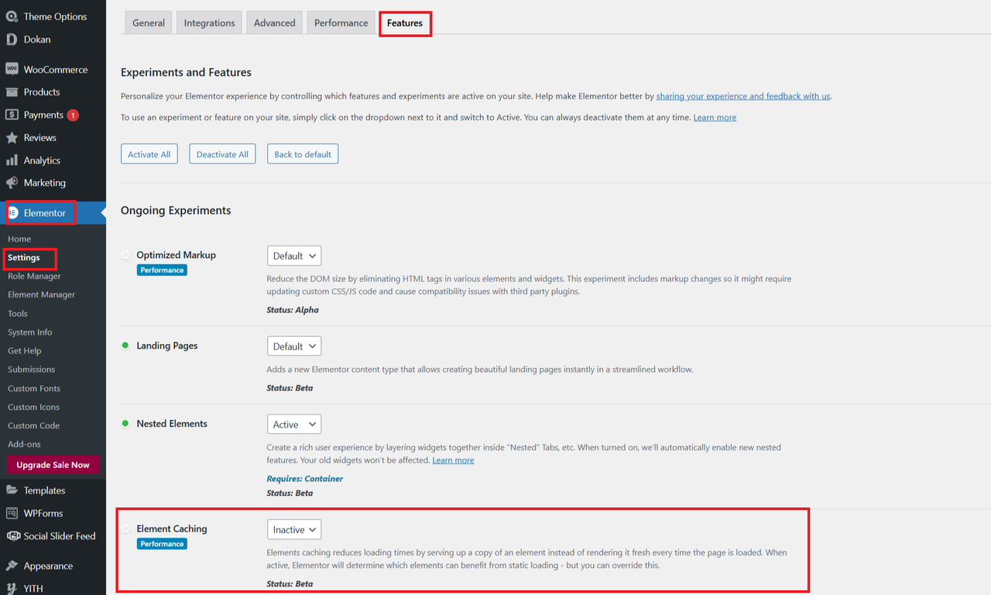
Task: Click the Reviews star icon
Action: (x=12, y=138)
